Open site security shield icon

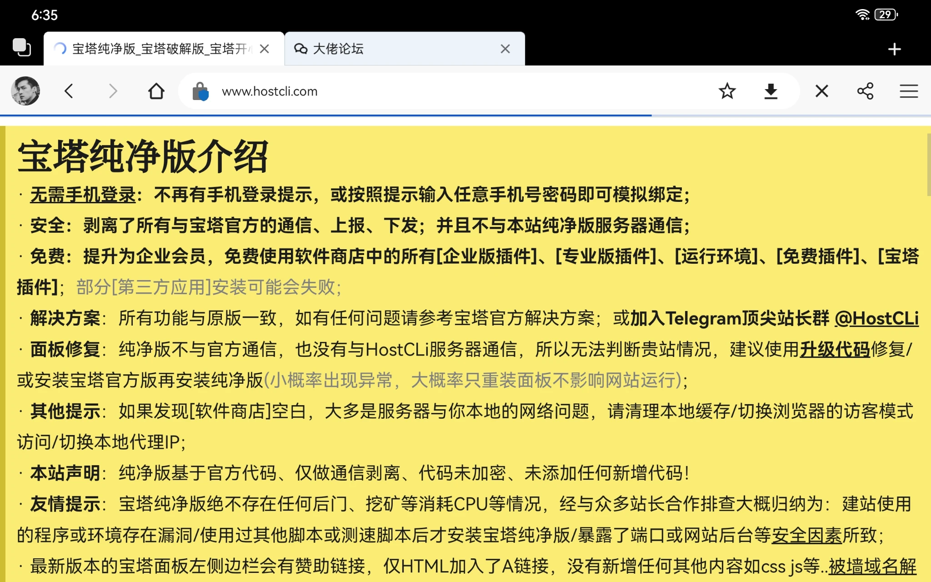tap(200, 91)
